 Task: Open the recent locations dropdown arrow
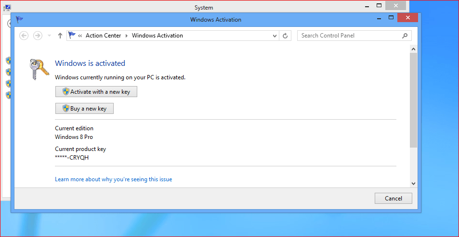(x=49, y=36)
